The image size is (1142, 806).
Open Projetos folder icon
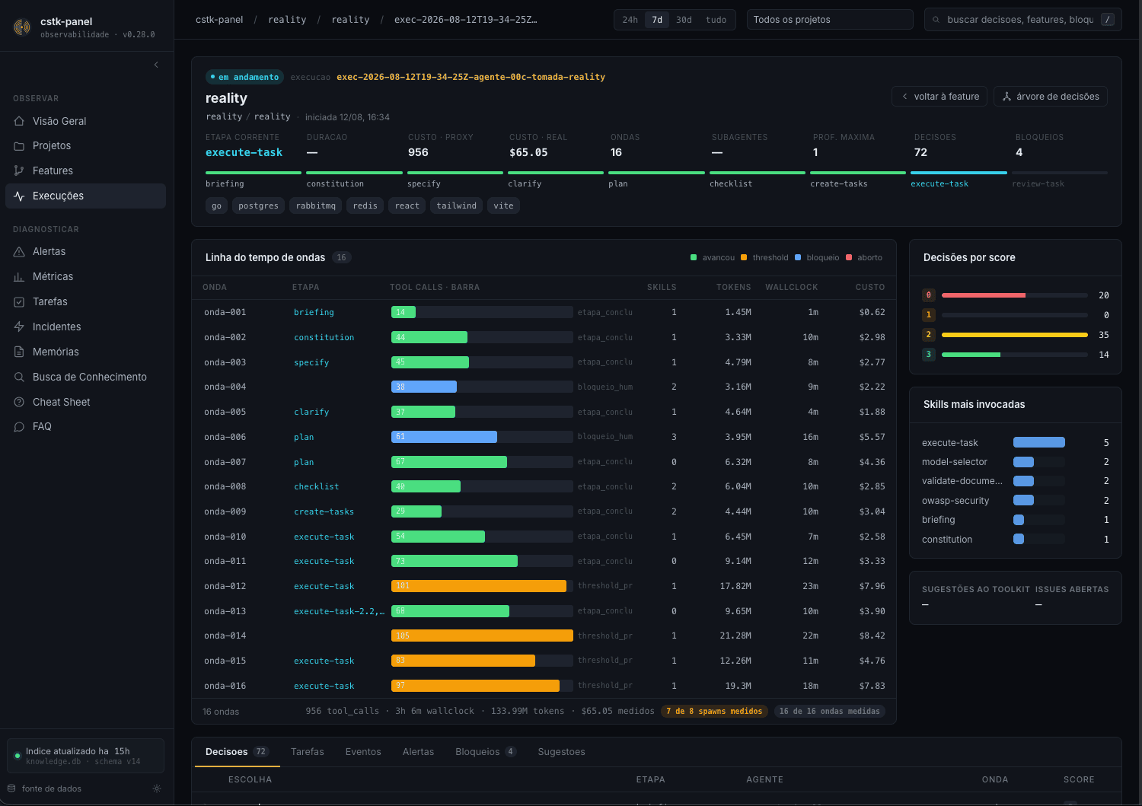click(19, 146)
